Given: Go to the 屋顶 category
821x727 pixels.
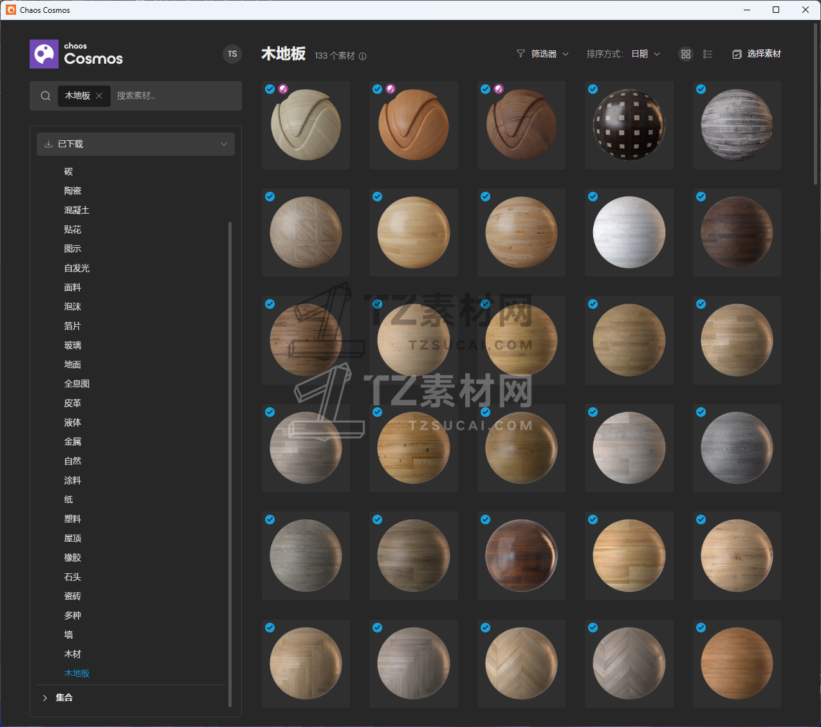Looking at the screenshot, I should [x=73, y=538].
